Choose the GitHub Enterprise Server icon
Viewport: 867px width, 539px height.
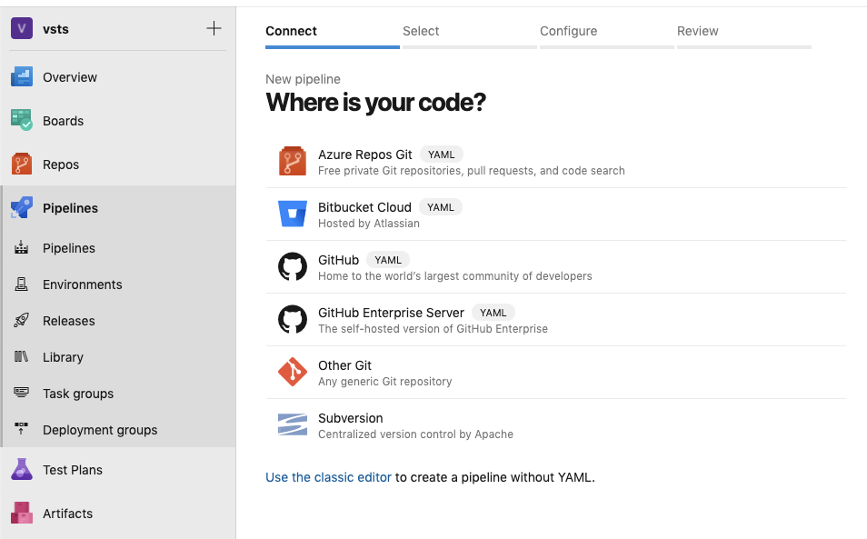pos(293,320)
